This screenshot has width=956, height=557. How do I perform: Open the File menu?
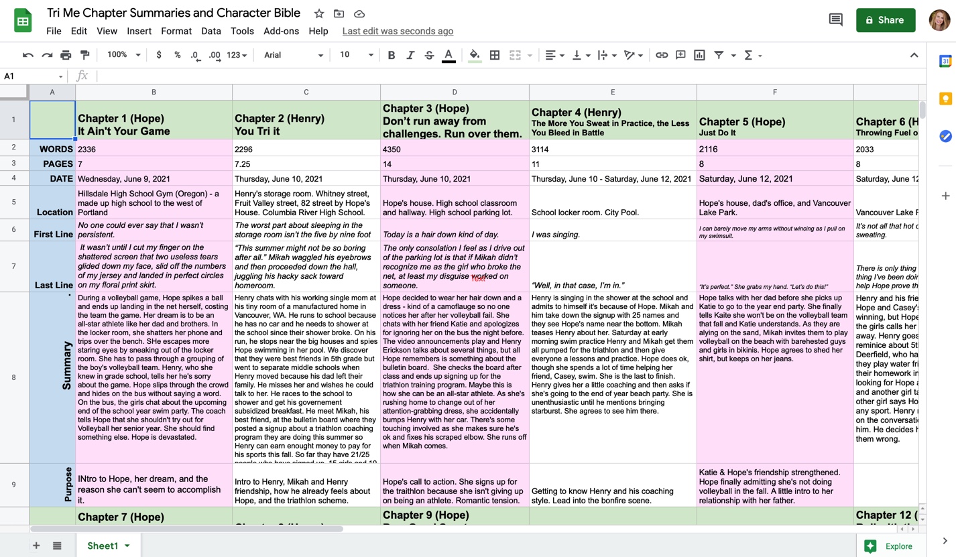54,31
